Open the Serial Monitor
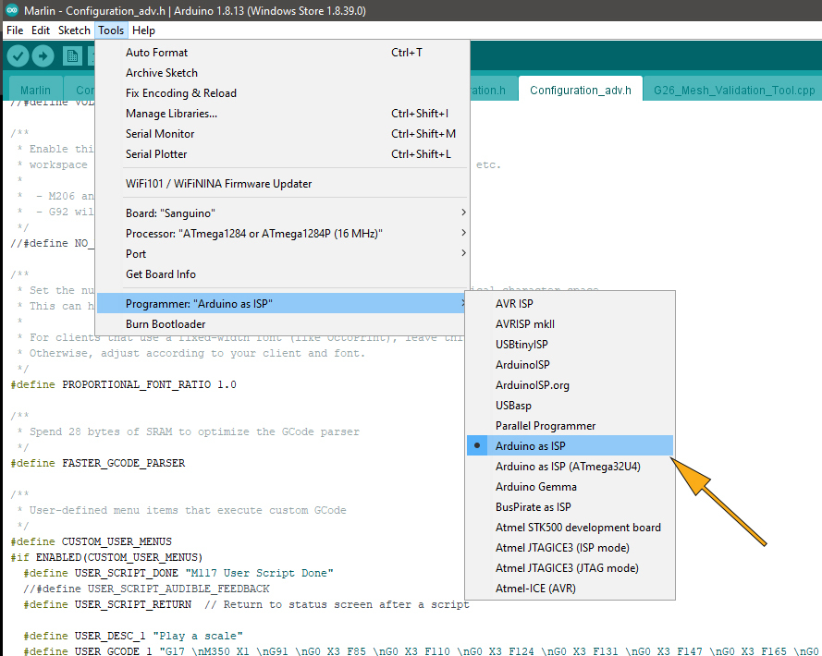822x656 pixels. click(x=159, y=133)
